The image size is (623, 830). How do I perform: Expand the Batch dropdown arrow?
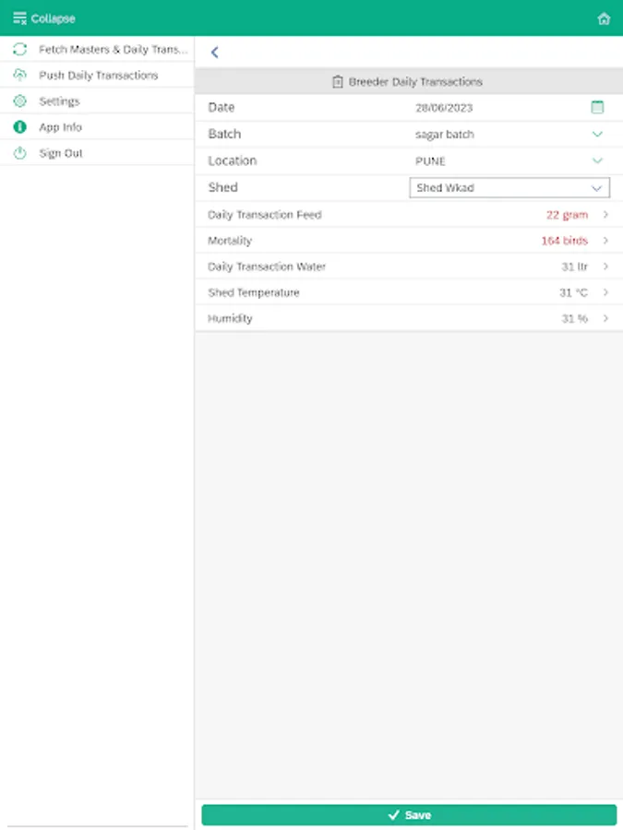point(597,135)
